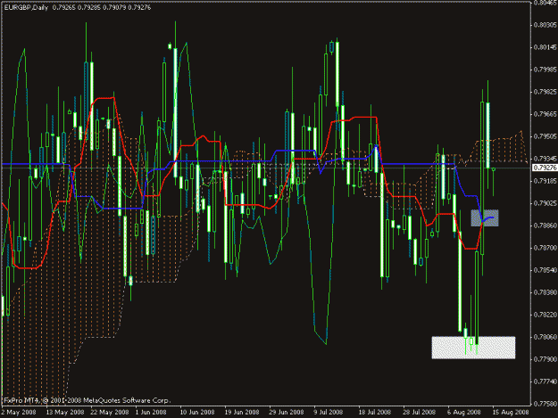This screenshot has height=418, width=558.
Task: Click the 29 Jun 2008 date label
Action: [x=287, y=412]
